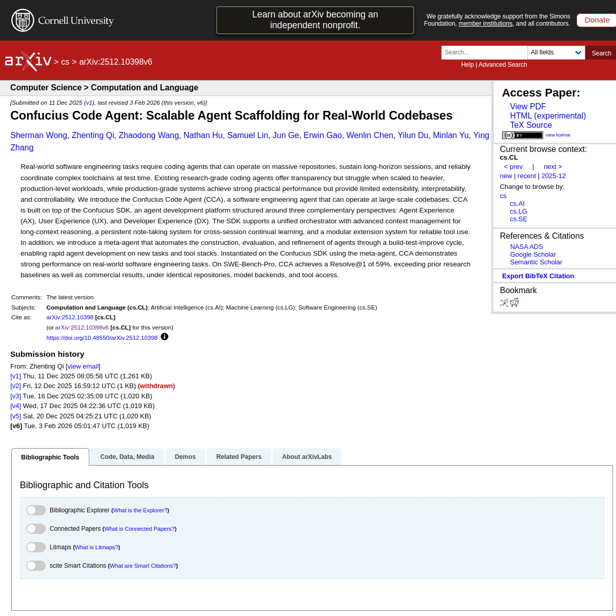Click Export BibTeX Citation
Viewport: 616px width, 616px height.
pos(538,276)
